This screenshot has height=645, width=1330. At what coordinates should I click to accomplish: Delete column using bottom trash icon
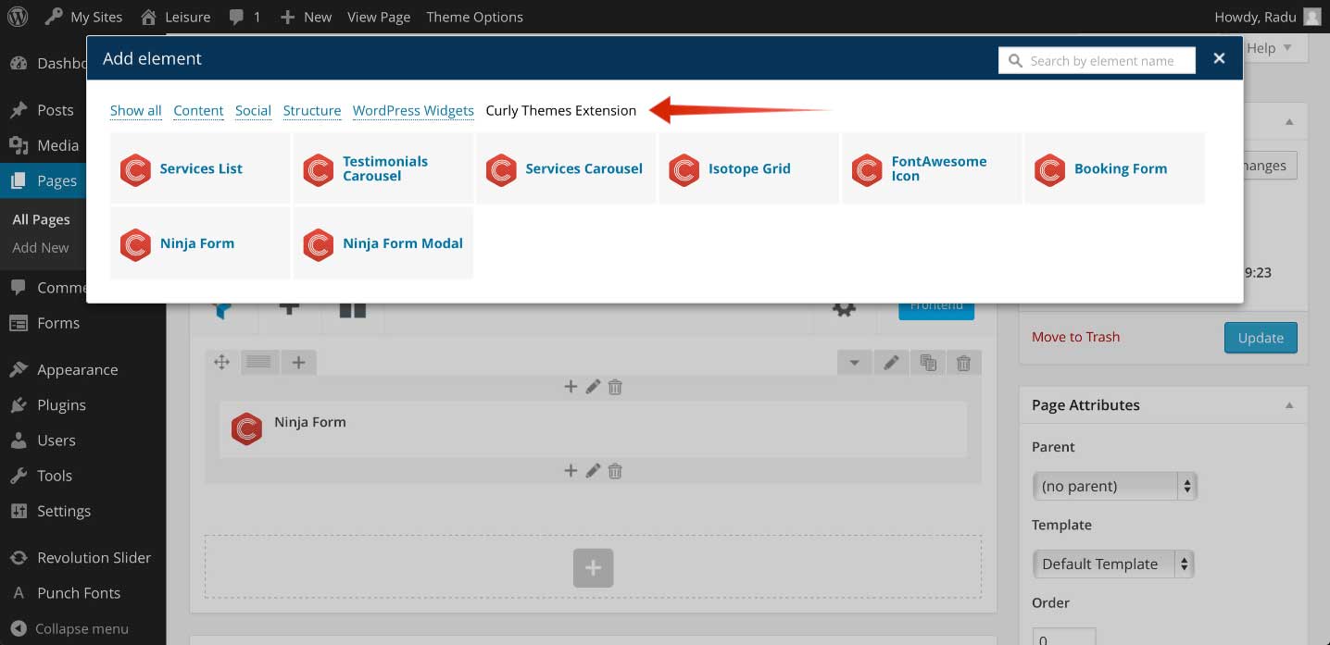[615, 470]
